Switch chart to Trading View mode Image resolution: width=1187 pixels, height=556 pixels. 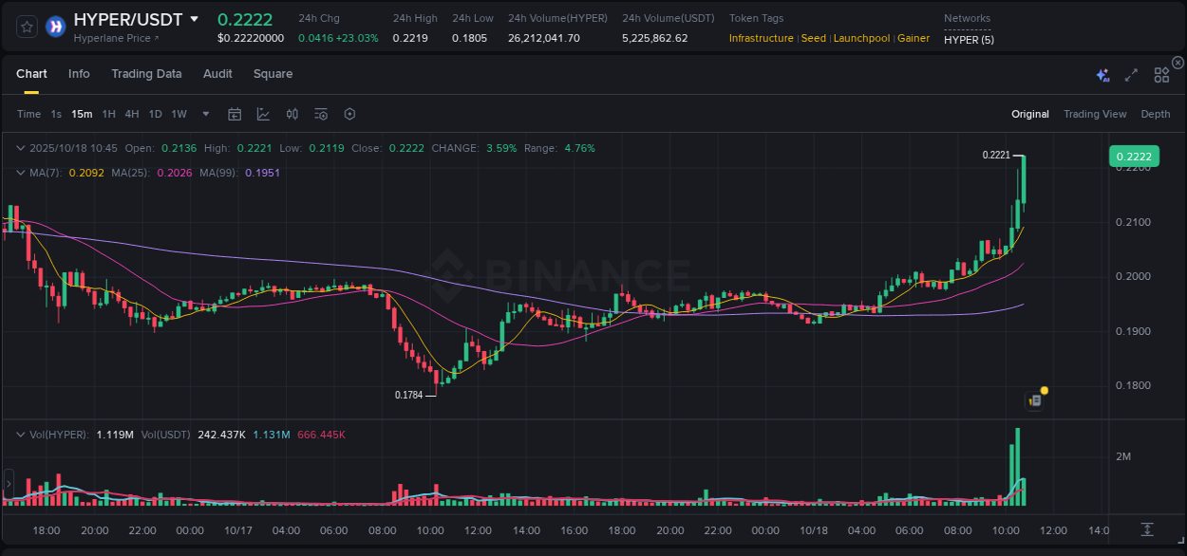(1095, 114)
